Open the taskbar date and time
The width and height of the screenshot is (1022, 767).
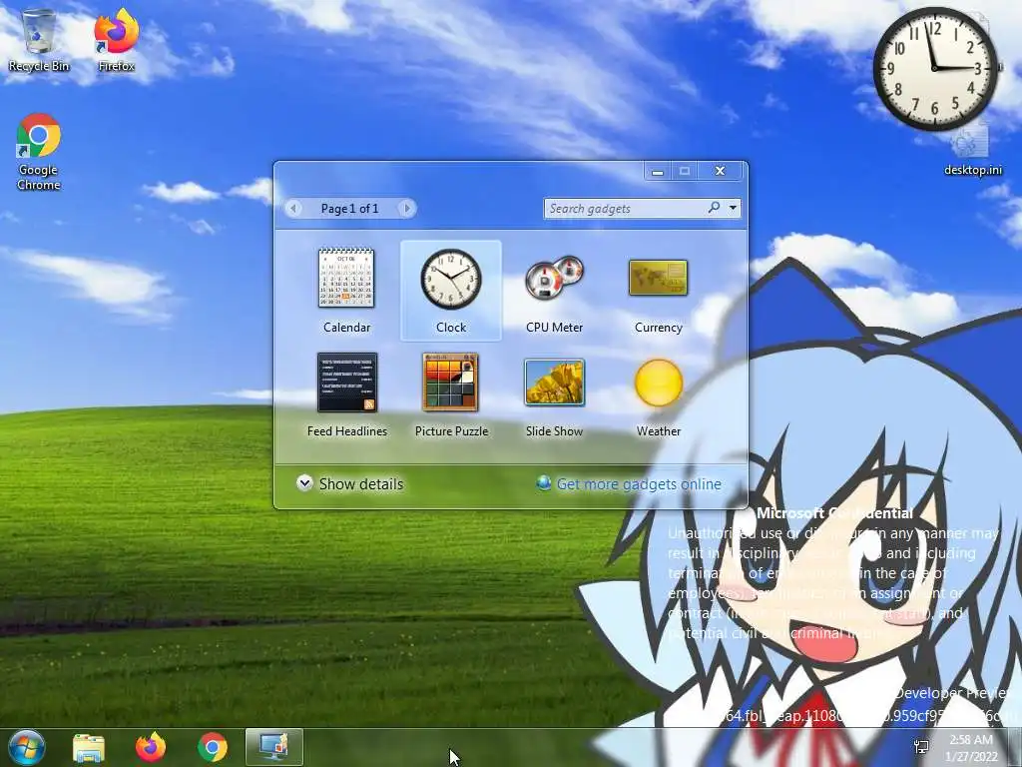click(971, 747)
